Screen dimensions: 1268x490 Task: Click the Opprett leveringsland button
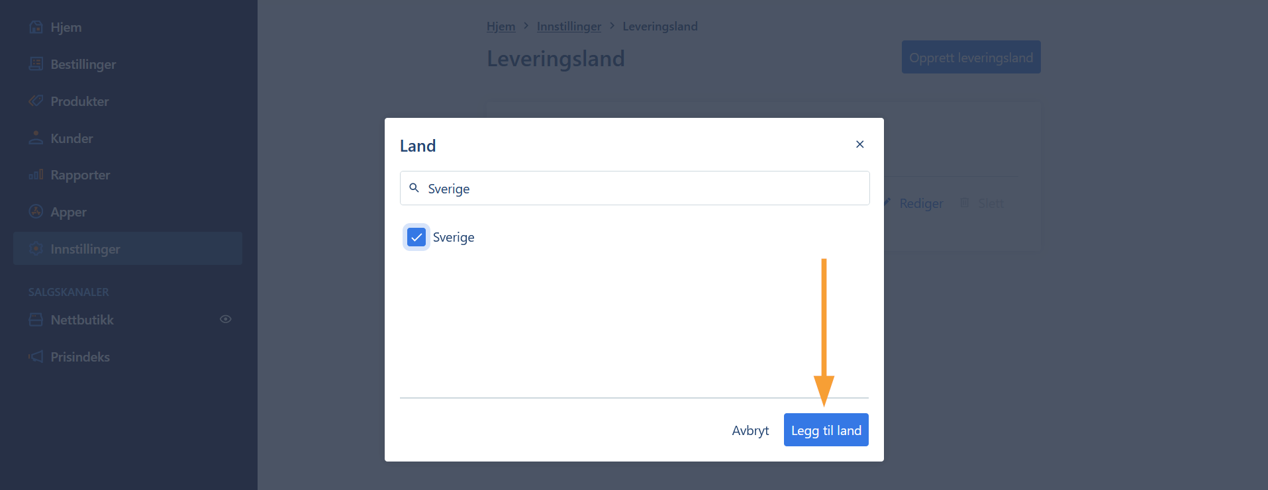click(971, 57)
